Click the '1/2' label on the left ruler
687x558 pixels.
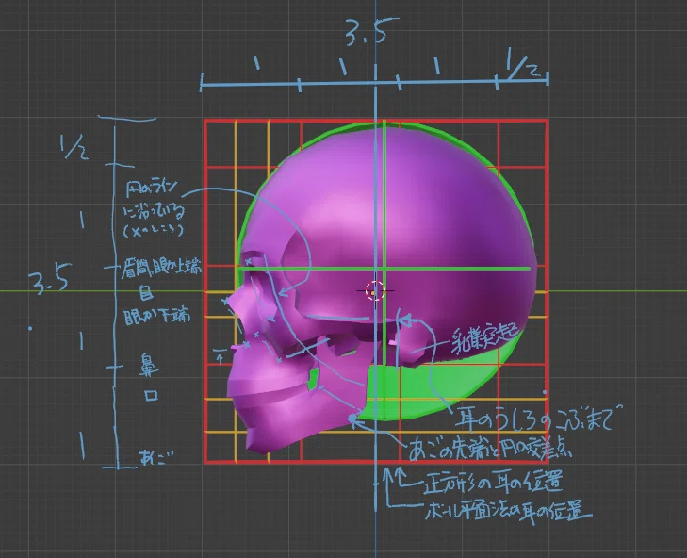[74, 147]
